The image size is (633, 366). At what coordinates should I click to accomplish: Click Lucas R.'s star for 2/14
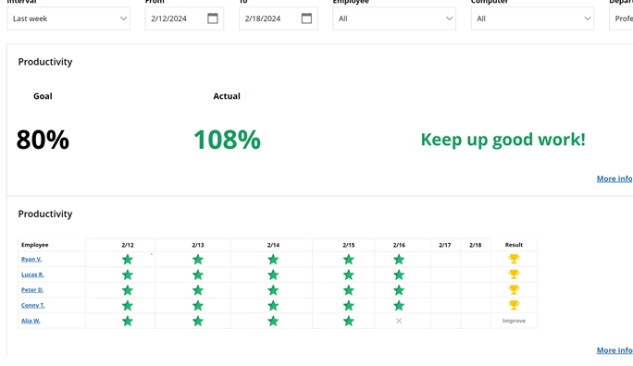[273, 274]
